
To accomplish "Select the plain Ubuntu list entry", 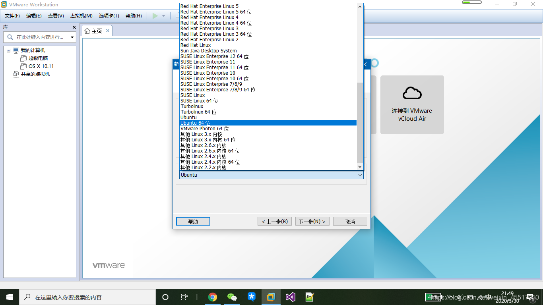I will point(268,118).
